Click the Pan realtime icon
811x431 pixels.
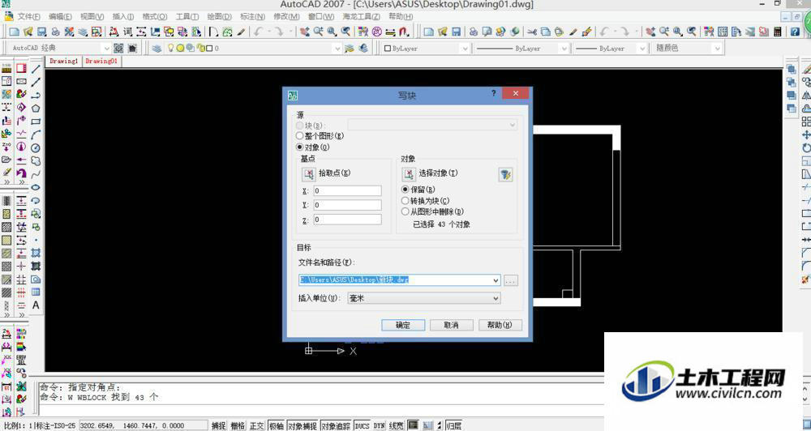[x=304, y=32]
